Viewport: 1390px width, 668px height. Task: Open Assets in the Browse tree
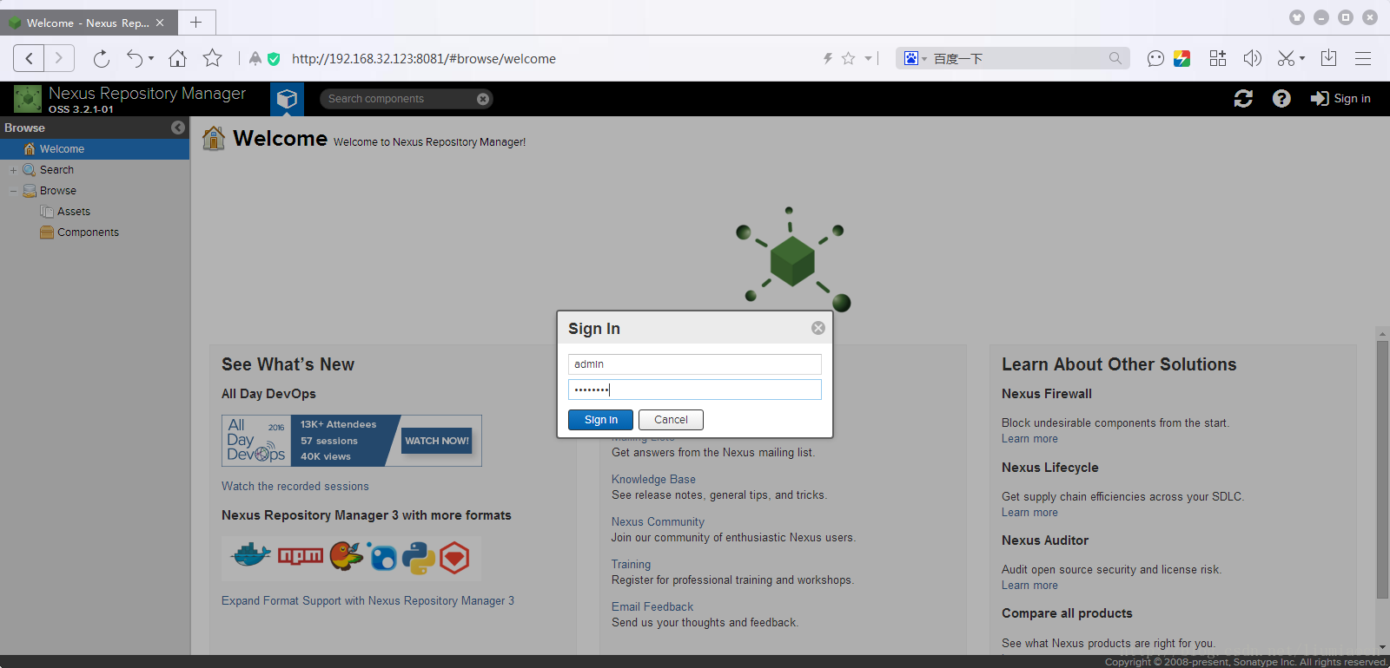pyautogui.click(x=73, y=212)
